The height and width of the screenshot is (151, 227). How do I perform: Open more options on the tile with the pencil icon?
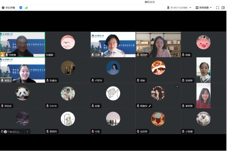(x=177, y=86)
